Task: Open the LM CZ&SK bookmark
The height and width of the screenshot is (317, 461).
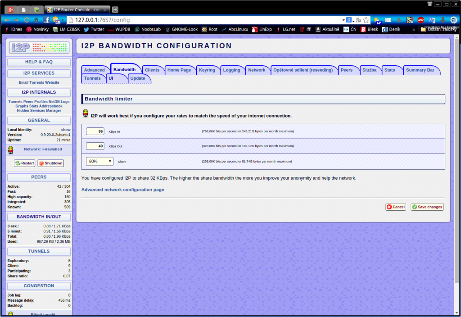Action: point(66,29)
